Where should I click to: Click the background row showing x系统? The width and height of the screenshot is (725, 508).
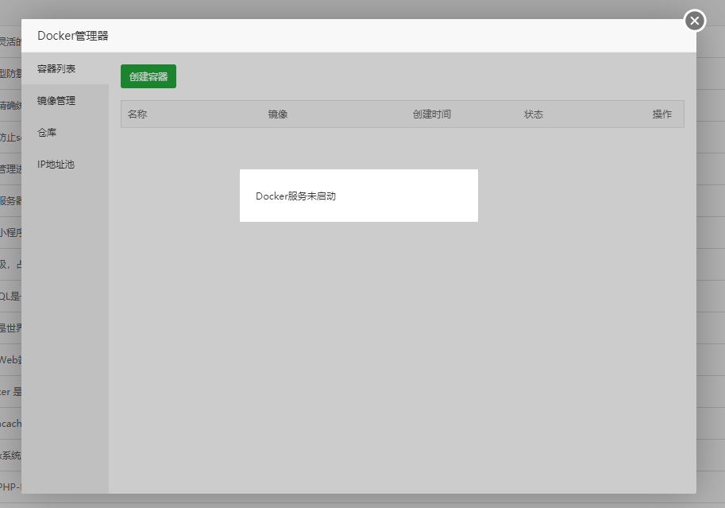point(10,456)
